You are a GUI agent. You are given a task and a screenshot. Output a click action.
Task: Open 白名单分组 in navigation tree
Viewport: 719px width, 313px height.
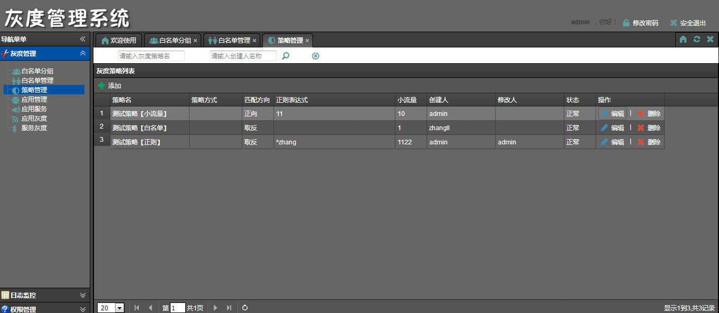click(x=37, y=71)
